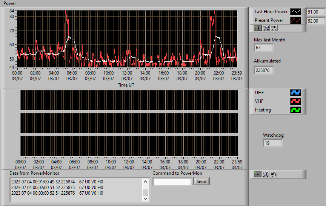Click the scroll down arrow in data log
This screenshot has height=206, width=326.
pos(145,198)
